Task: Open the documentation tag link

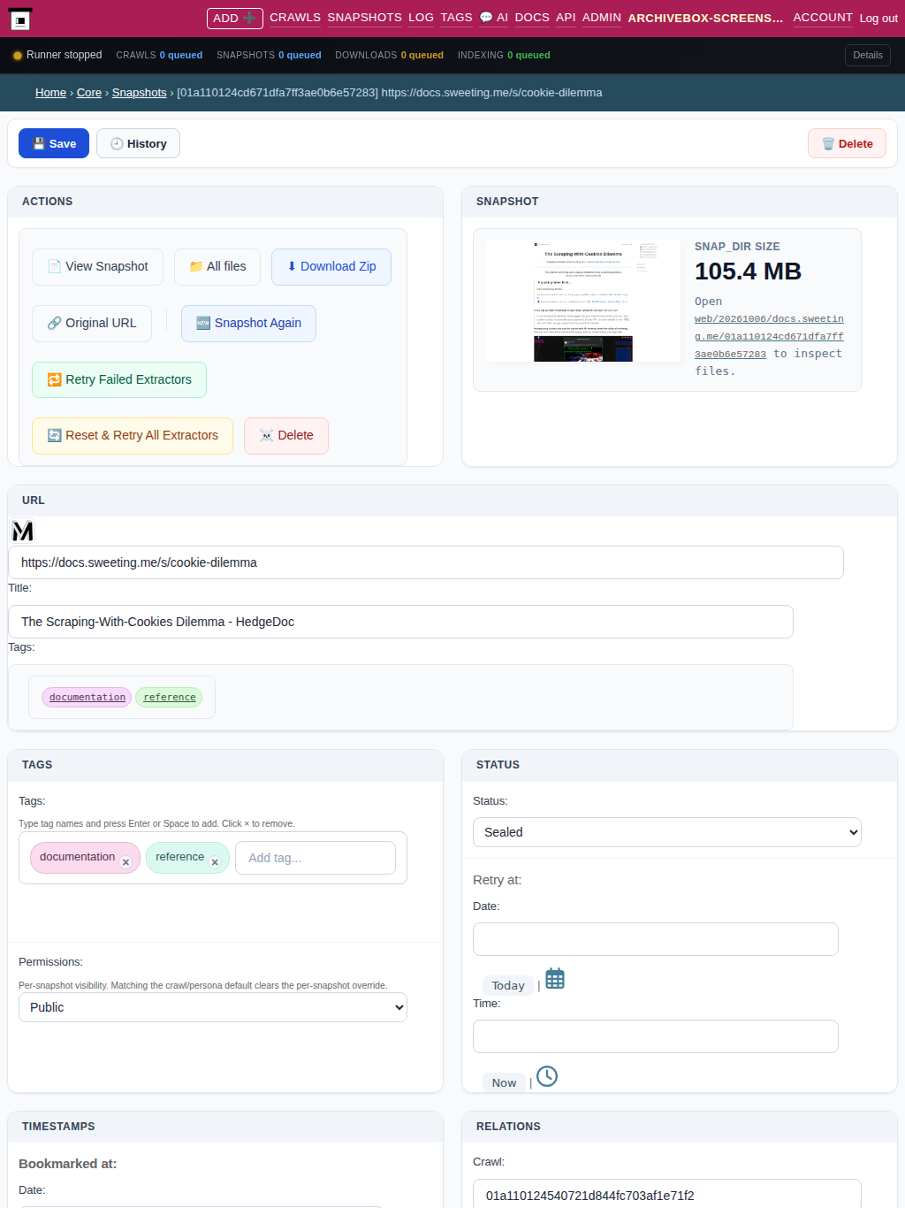Action: [87, 697]
